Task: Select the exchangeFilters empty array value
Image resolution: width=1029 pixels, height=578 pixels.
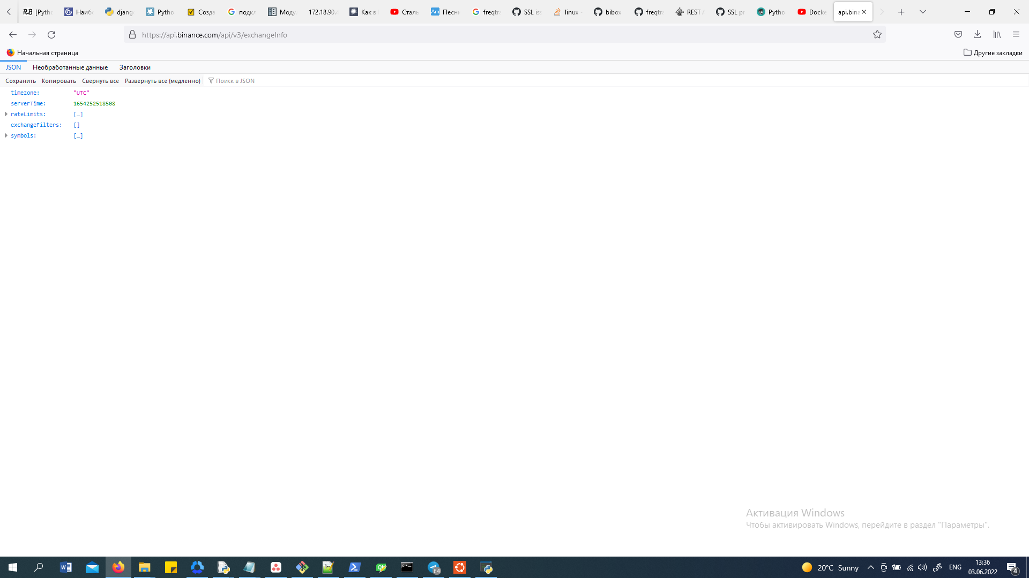Action: [x=77, y=125]
